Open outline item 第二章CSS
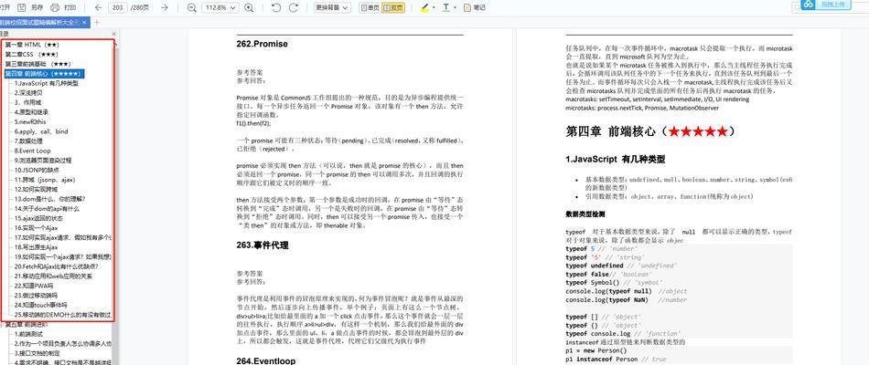The width and height of the screenshot is (869, 365). (31, 54)
